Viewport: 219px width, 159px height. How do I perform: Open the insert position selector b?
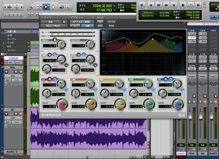pyautogui.click(x=65, y=22)
